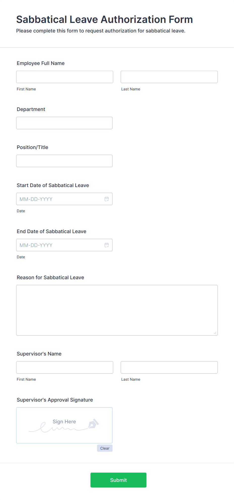Open the start date calendar picker icon
Screen dimensions: 234x500
[107, 199]
